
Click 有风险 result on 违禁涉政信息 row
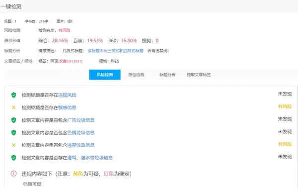(x=285, y=144)
